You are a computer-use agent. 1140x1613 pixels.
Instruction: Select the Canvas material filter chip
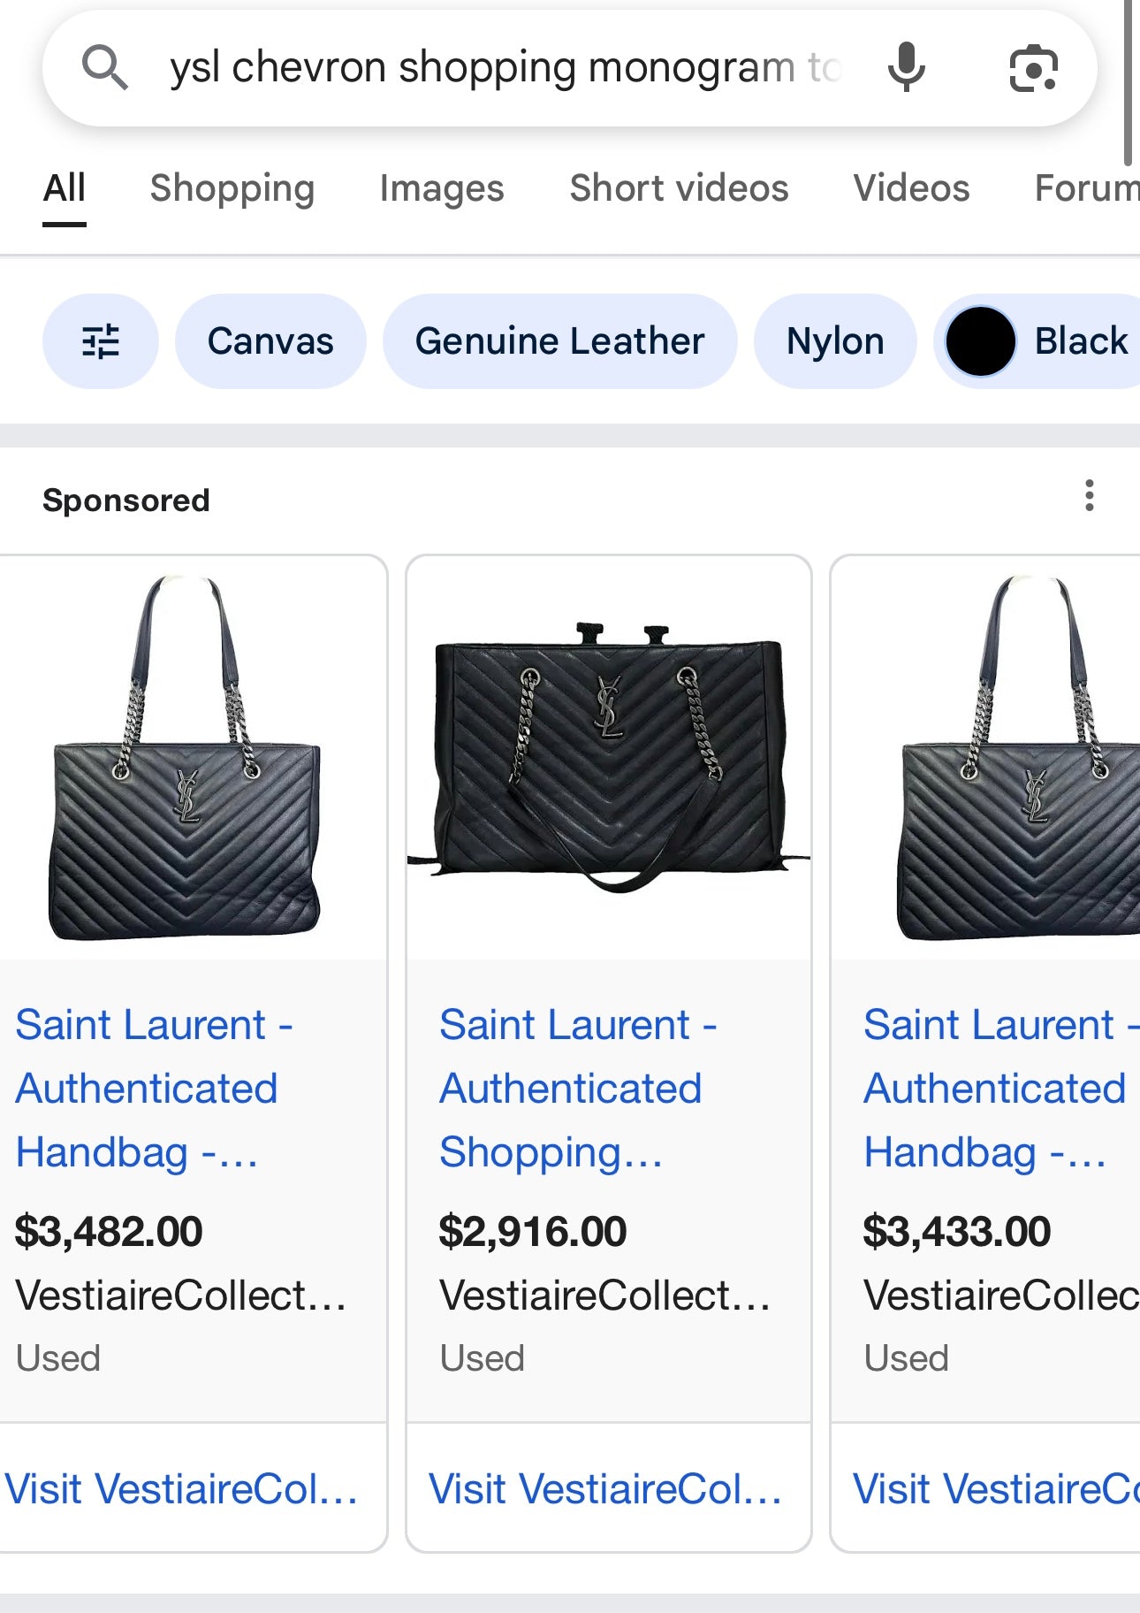coord(269,340)
